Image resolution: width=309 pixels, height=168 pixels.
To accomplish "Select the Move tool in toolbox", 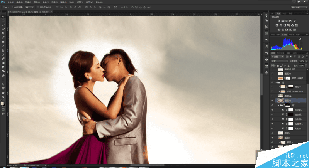I will tap(3, 16).
